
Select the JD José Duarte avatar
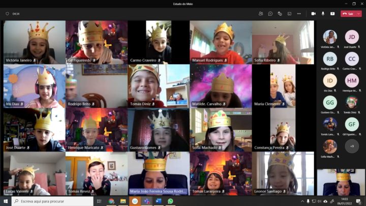352,37
